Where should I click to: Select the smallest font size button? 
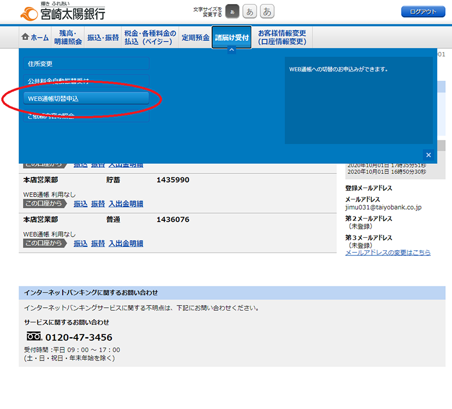[232, 12]
